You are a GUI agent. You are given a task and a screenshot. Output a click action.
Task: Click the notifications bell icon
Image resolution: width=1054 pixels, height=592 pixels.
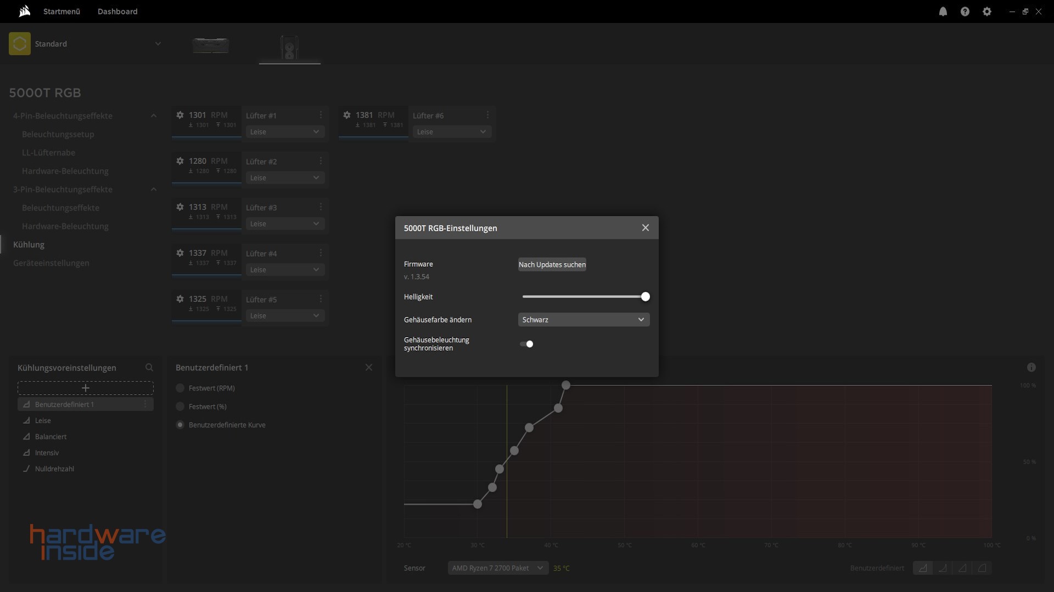(943, 12)
